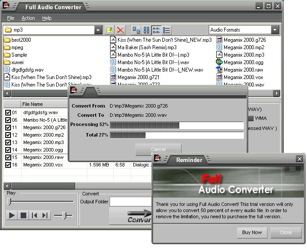This screenshot has height=249, width=307.
Task: Click Buy Now in Reminder dialog
Action: [252, 232]
